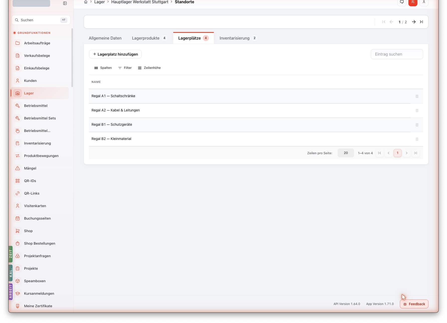Click Hauptlager Werkstatt Stuttgart breadcrumb
447x323 pixels.
click(140, 2)
